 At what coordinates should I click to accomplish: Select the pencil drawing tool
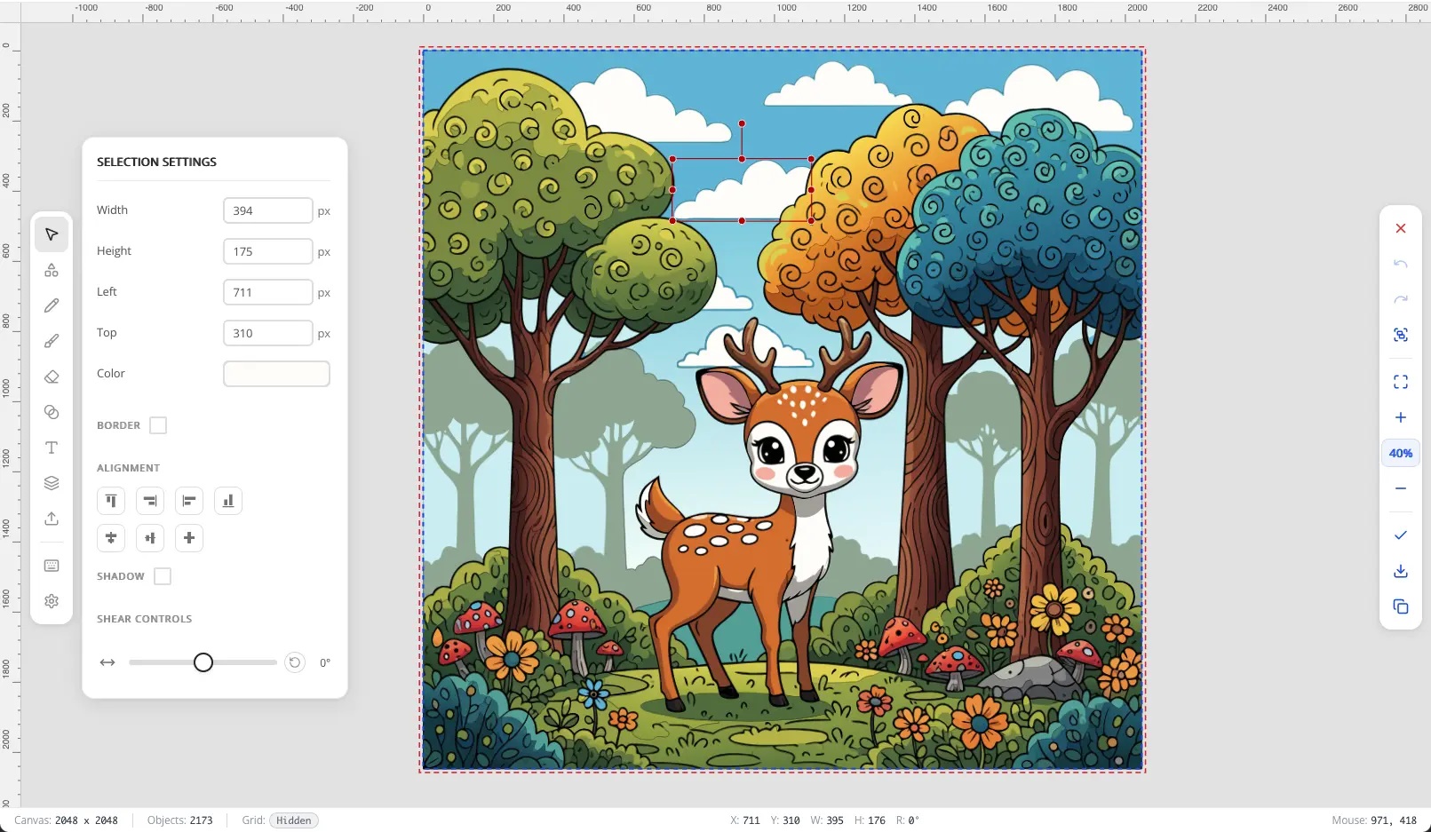[x=52, y=305]
